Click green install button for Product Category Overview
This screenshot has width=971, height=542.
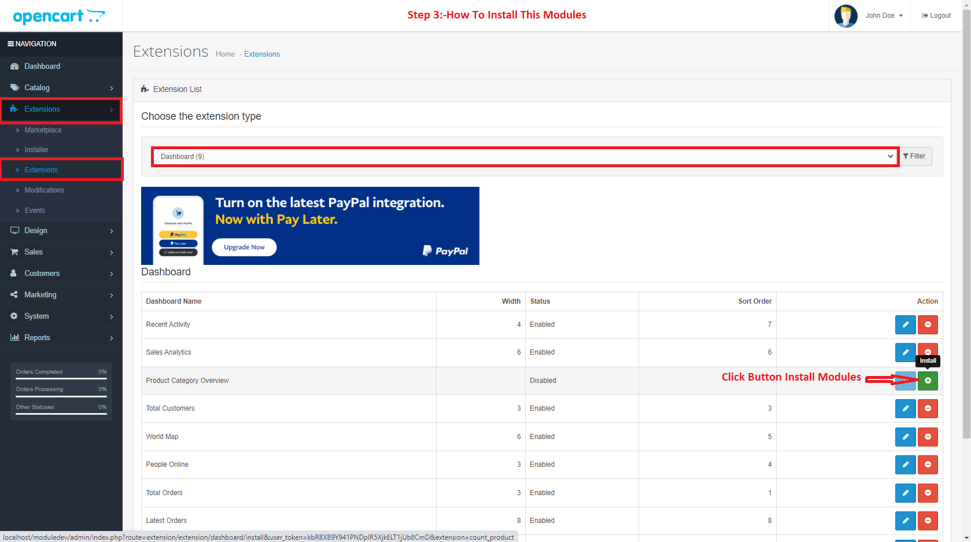[928, 381]
